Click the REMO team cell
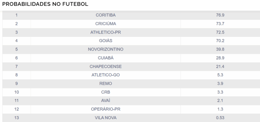This screenshot has height=122, width=260. (106, 84)
